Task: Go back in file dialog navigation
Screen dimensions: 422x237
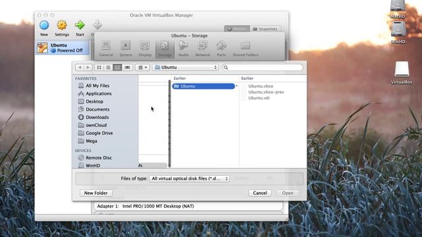Action: pos(80,67)
